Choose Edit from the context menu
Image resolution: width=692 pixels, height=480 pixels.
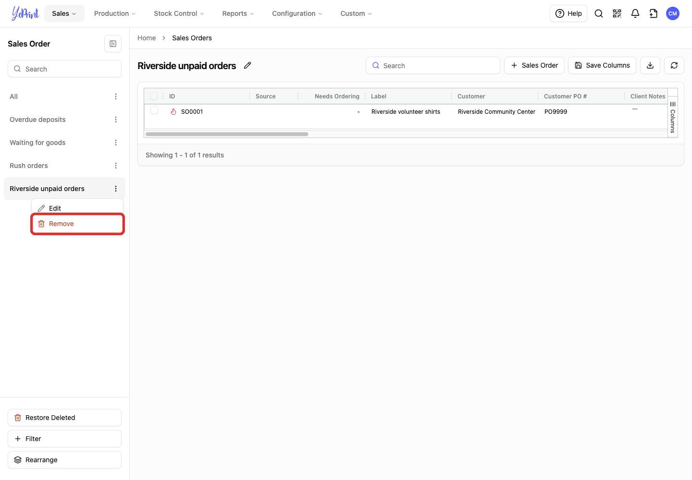point(77,208)
